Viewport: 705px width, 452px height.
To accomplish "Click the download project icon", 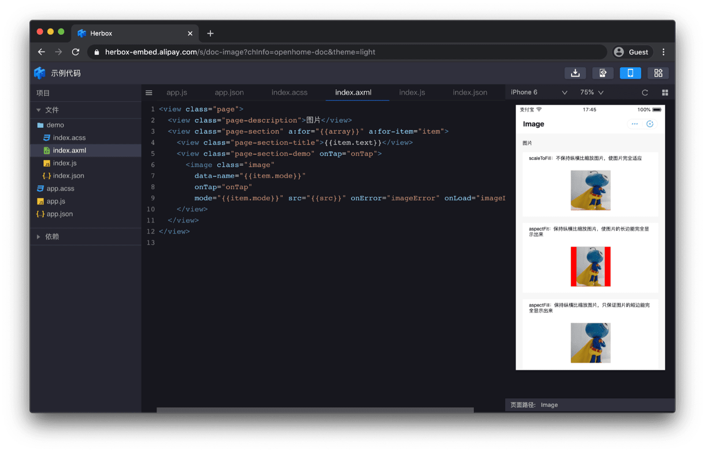I will point(575,73).
